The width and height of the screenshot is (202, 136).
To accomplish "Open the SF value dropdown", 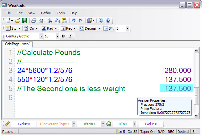I will pyautogui.click(x=127, y=28).
